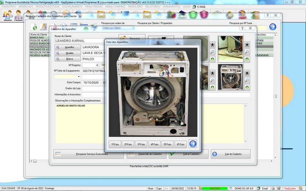This screenshot has height=191, width=306.
Task: Click the camera icon beside the bottom-right photo
Action: (x=247, y=73)
